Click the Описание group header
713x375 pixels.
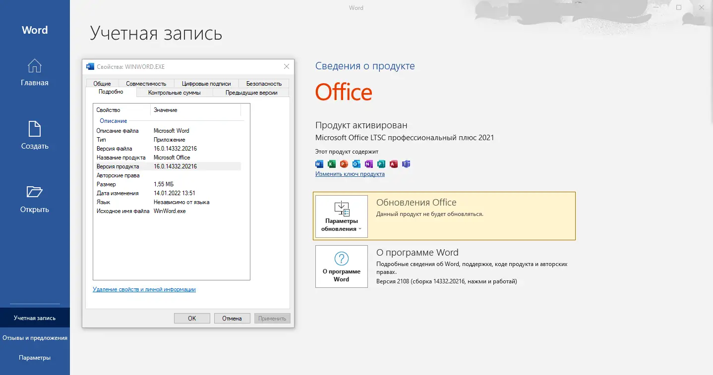tap(114, 121)
